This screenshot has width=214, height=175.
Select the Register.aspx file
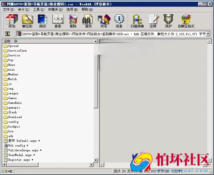pos(18,160)
